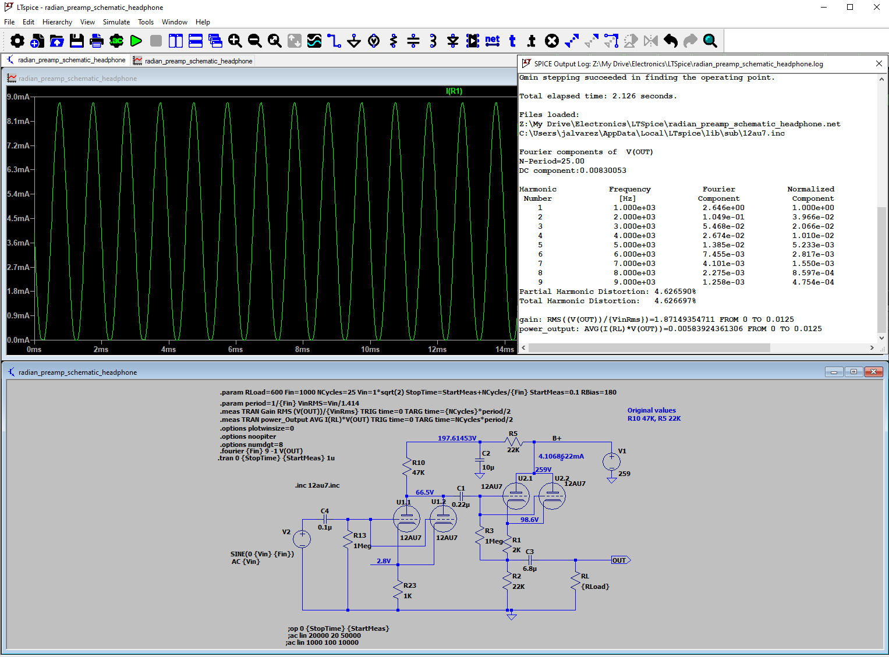Viewport: 889px width, 657px height.
Task: Click the V2 sine source symbol
Action: click(x=302, y=539)
